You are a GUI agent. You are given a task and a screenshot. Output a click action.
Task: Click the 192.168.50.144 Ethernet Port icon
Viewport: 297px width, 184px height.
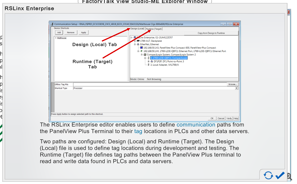click(142, 51)
